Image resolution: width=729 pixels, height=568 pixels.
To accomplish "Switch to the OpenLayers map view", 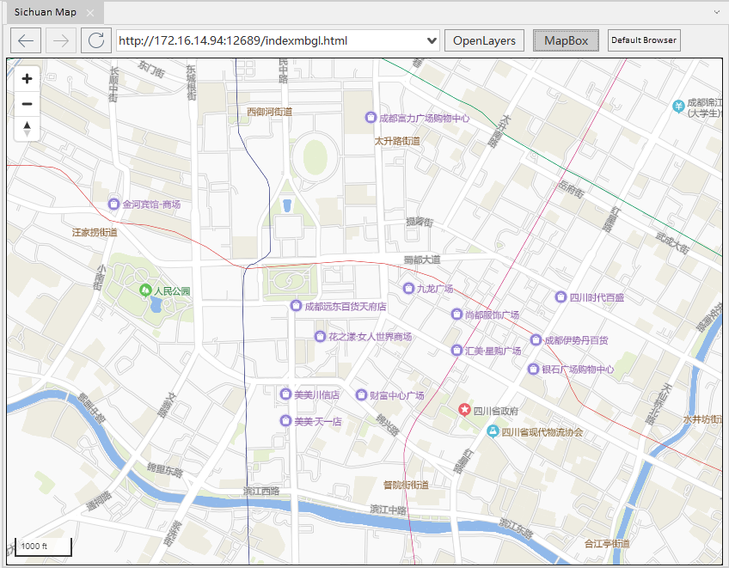I will (484, 40).
